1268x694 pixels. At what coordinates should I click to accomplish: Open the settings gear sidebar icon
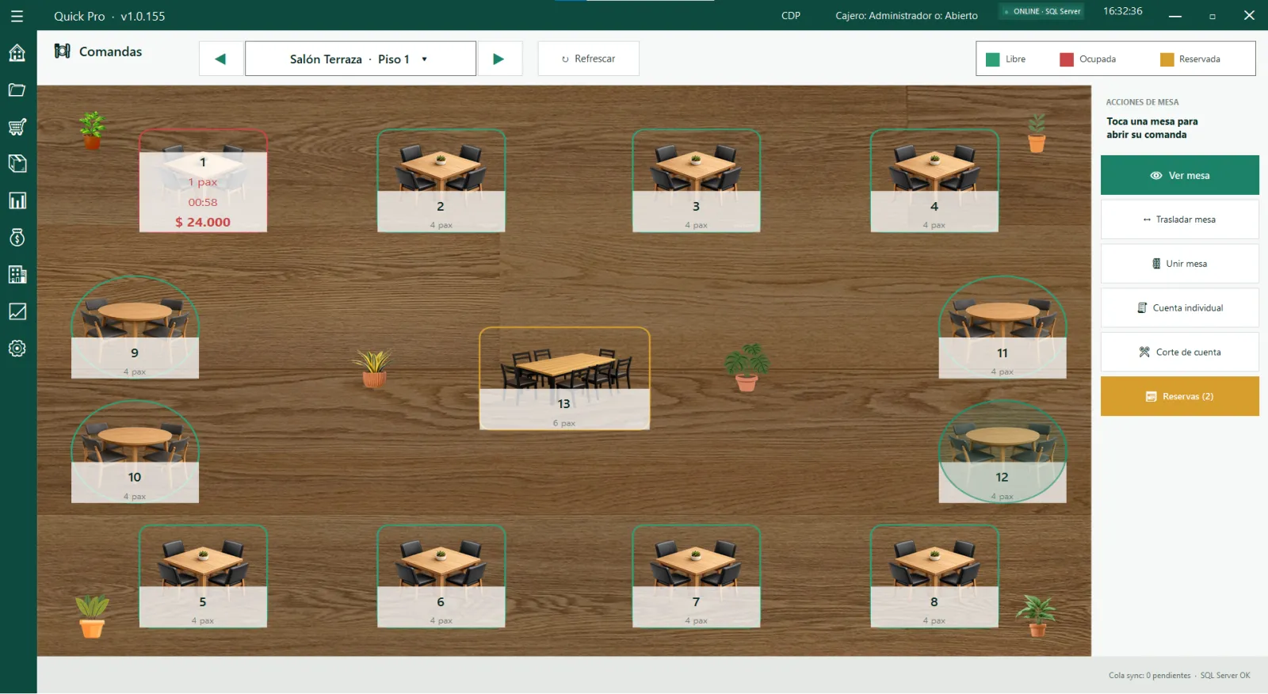pos(17,349)
